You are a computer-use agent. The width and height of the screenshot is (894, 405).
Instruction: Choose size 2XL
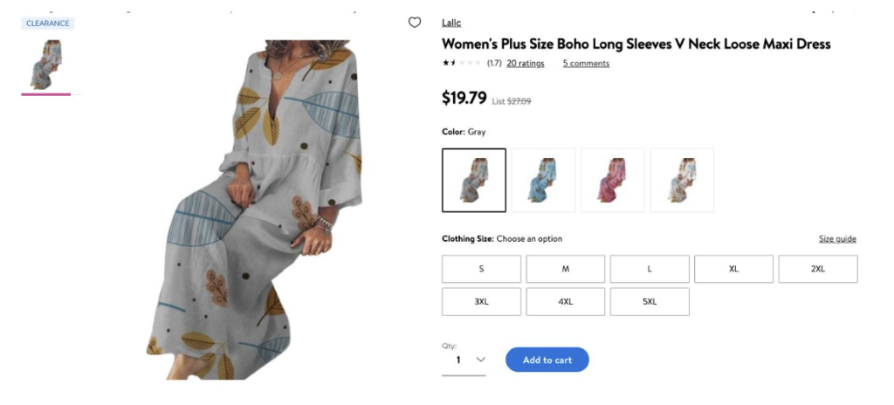click(x=817, y=269)
